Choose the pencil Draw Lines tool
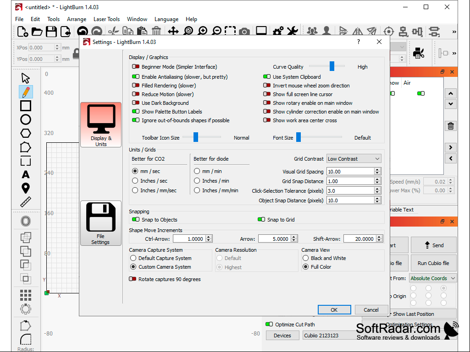The image size is (470, 352). click(26, 92)
